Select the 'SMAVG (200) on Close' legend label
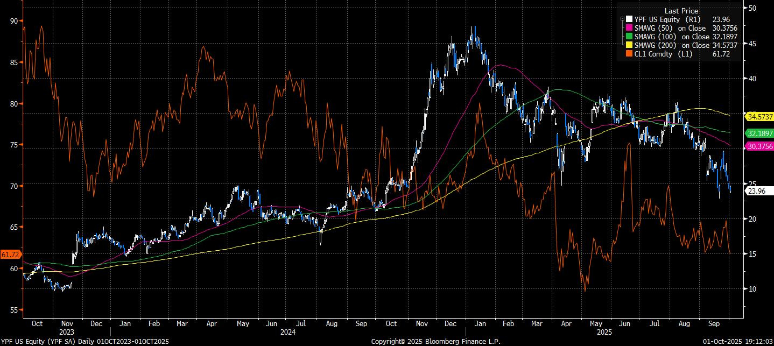 pyautogui.click(x=672, y=45)
